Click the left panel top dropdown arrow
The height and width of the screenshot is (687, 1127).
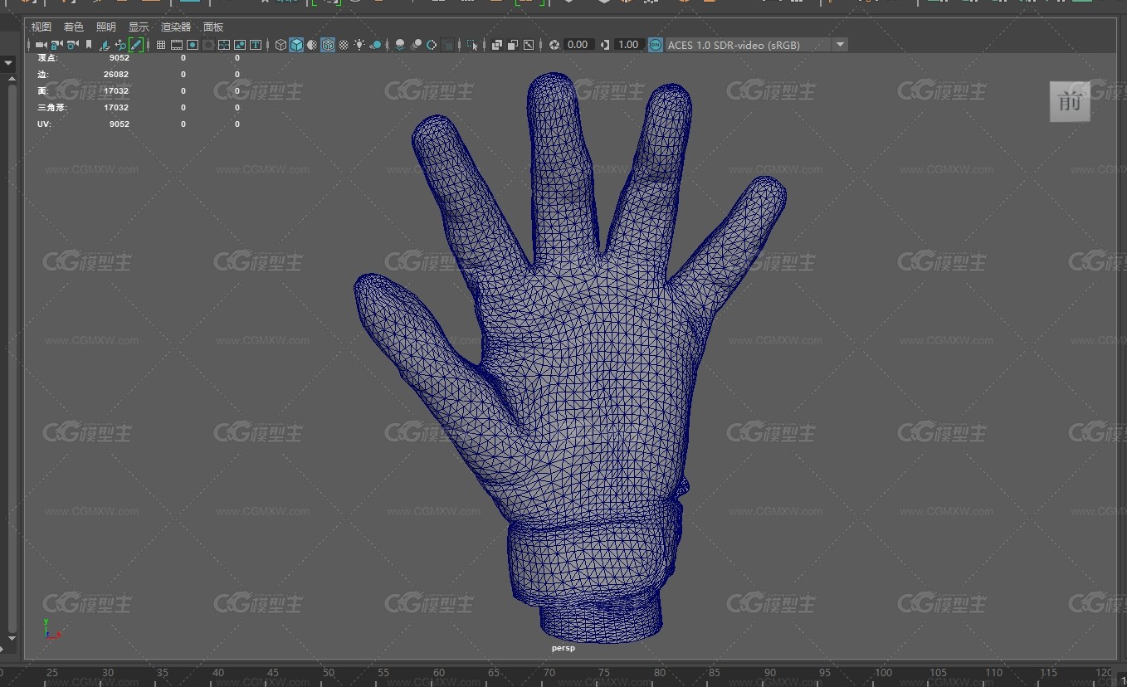point(9,63)
